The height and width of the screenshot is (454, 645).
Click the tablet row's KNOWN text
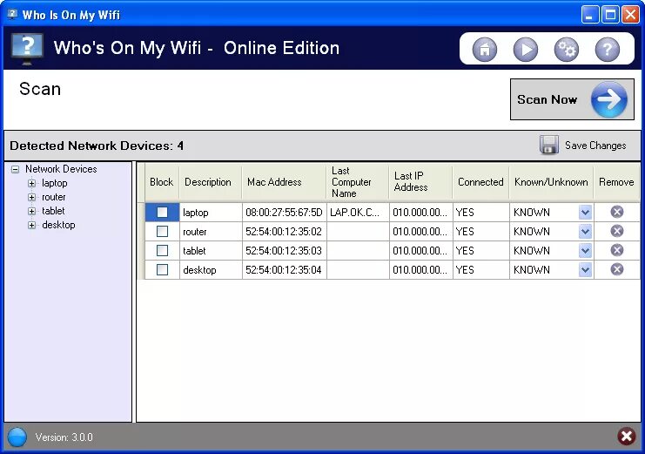click(532, 250)
